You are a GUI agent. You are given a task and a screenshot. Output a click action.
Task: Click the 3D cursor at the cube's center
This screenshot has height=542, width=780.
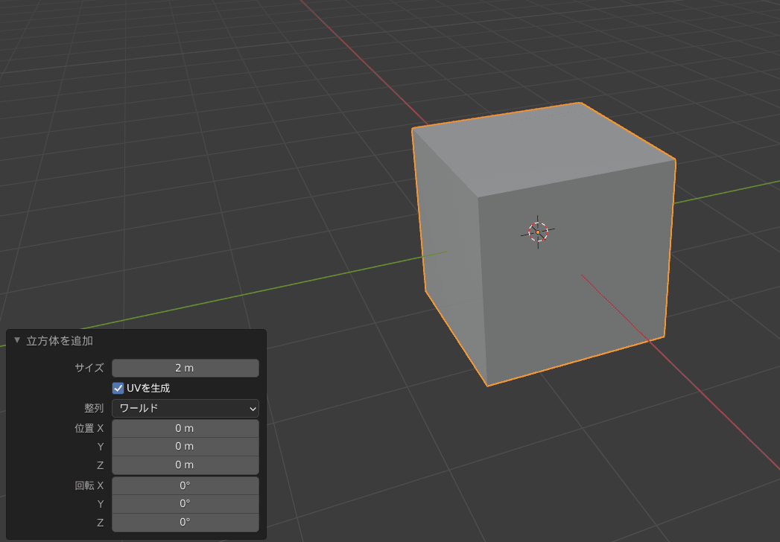tap(538, 232)
